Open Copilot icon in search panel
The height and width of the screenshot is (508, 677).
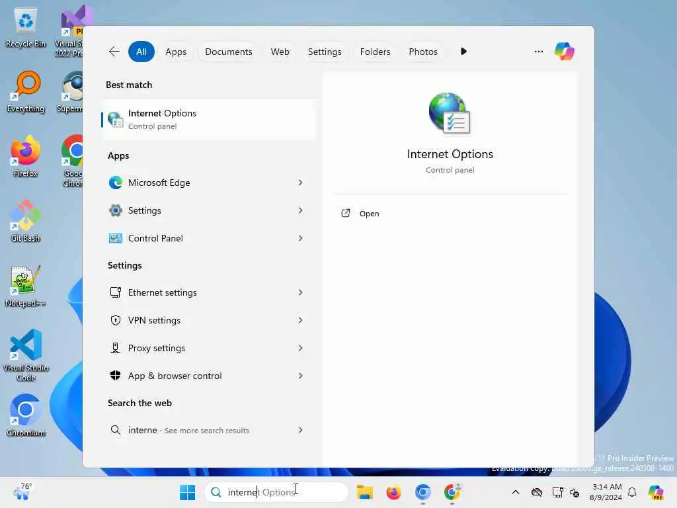pos(565,52)
